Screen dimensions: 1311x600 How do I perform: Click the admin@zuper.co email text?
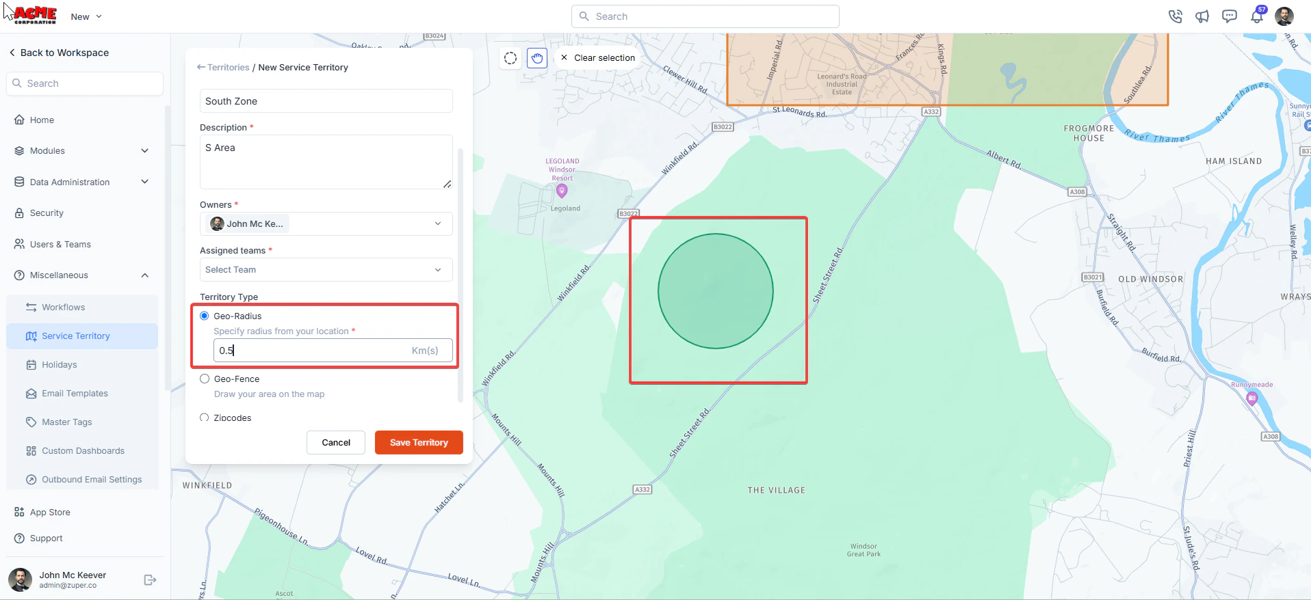(x=68, y=586)
